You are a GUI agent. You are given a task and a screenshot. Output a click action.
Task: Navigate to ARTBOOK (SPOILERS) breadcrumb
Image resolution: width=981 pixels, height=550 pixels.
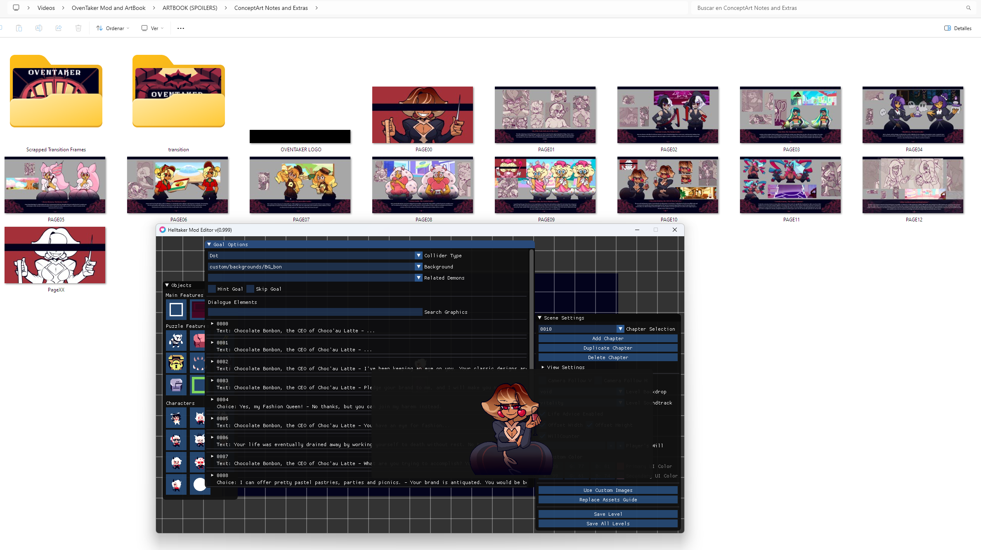190,8
